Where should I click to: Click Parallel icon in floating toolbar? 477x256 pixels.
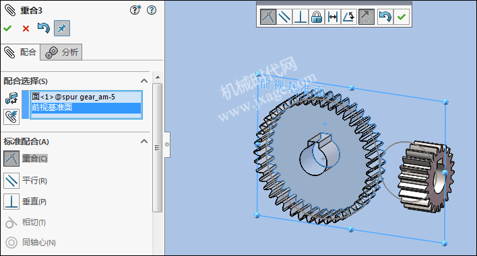[284, 17]
